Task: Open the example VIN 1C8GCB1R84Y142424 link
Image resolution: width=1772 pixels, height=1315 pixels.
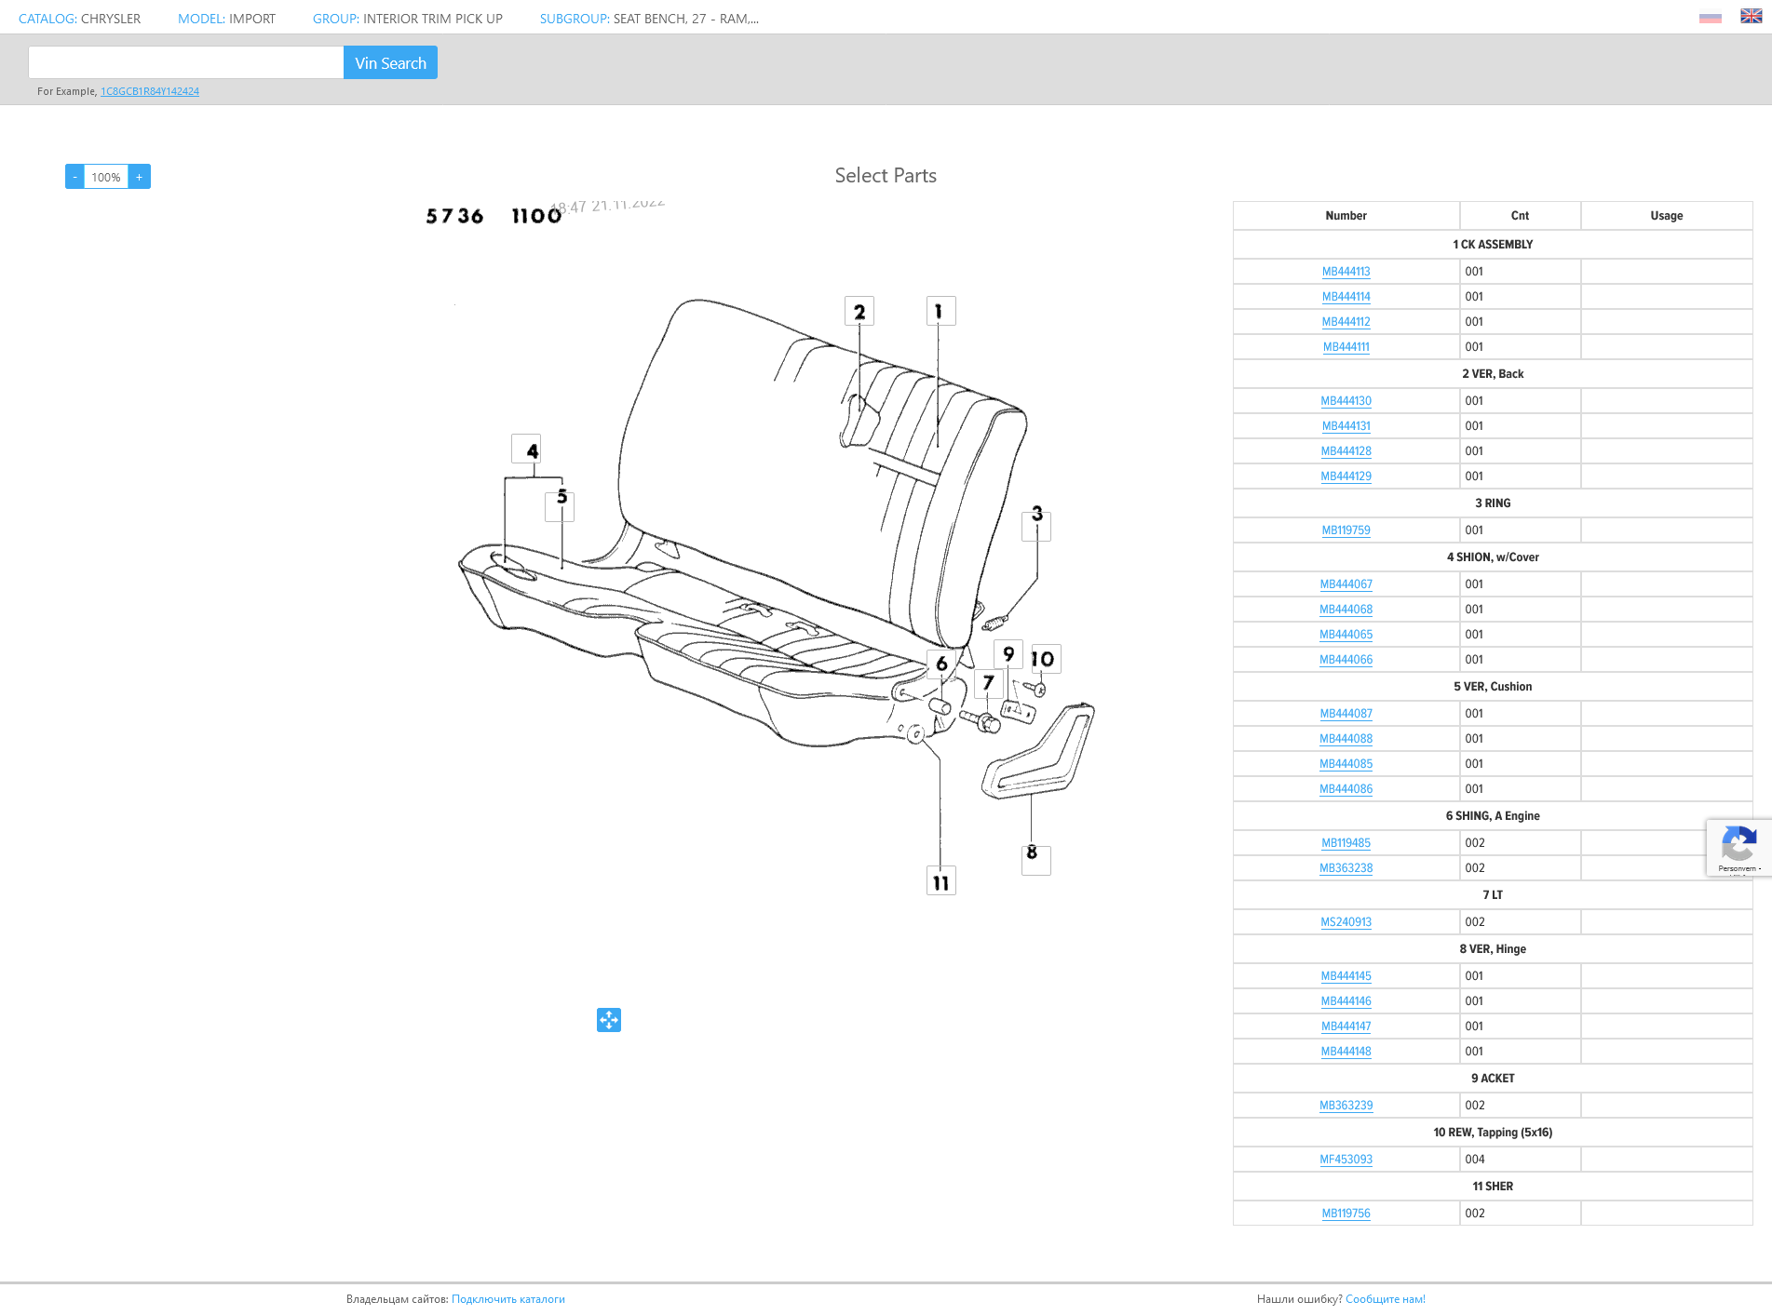Action: pos(150,91)
